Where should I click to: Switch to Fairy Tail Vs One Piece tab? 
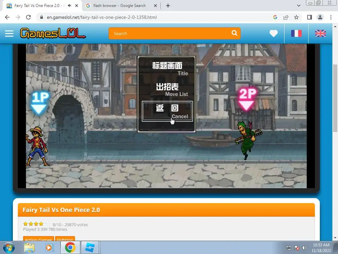pyautogui.click(x=39, y=6)
